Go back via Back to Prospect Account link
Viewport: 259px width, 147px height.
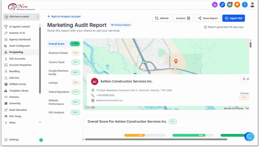(64, 16)
